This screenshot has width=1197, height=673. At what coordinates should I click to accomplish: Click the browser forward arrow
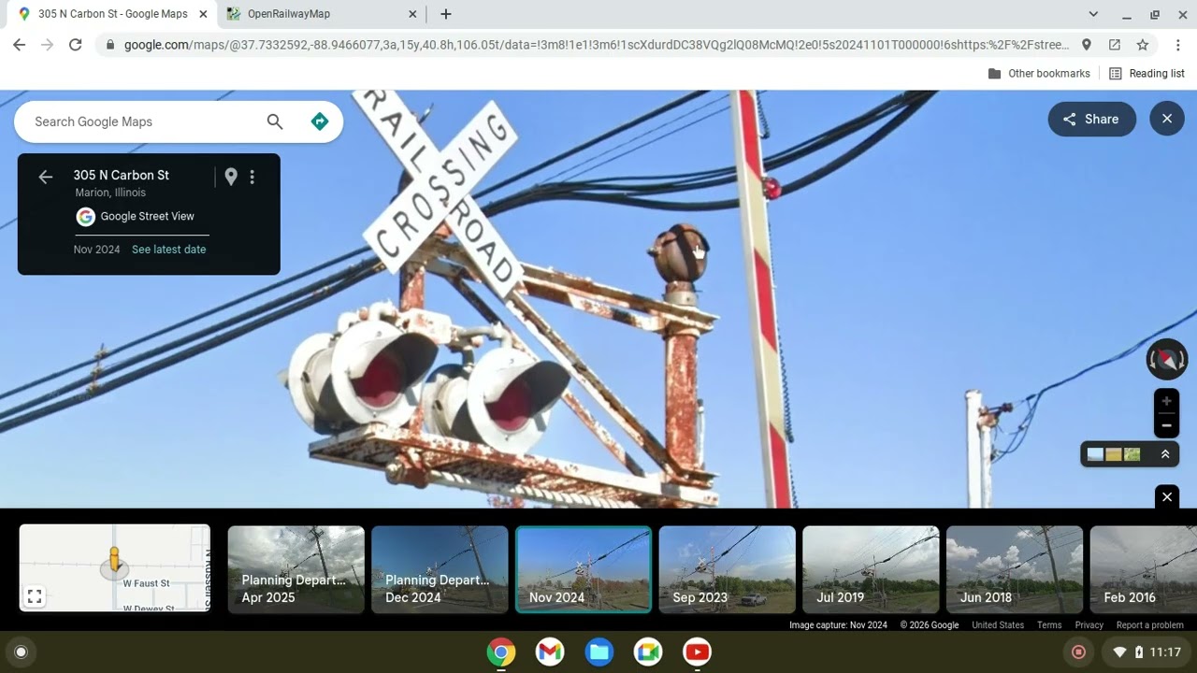click(x=47, y=45)
